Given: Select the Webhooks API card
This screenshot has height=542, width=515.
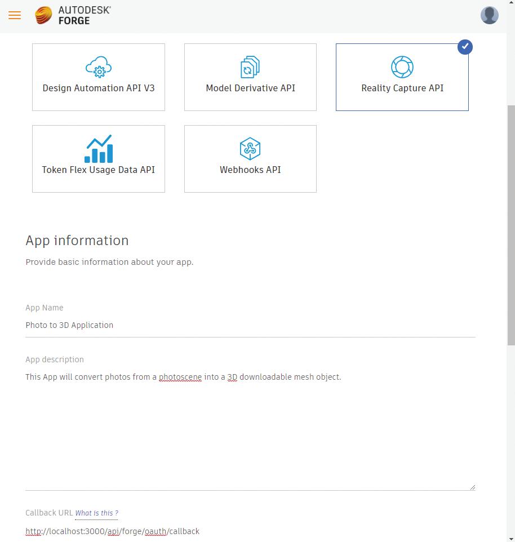Looking at the screenshot, I should tap(250, 159).
